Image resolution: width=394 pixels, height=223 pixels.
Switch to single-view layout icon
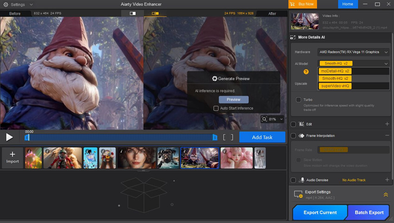pyautogui.click(x=133, y=13)
